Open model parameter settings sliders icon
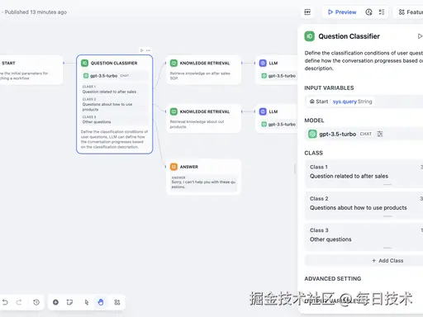The height and width of the screenshot is (317, 423). (x=380, y=134)
